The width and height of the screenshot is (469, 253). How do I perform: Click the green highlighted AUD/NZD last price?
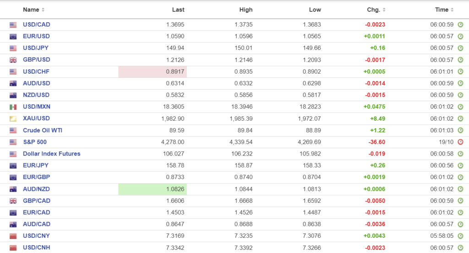pos(153,189)
